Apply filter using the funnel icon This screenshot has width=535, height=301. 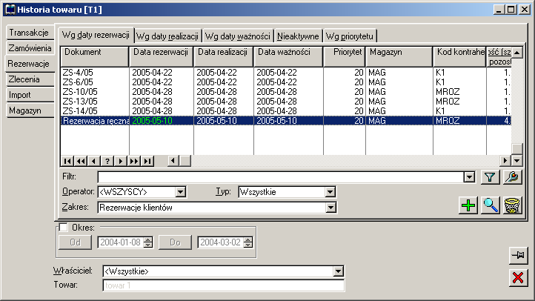490,177
